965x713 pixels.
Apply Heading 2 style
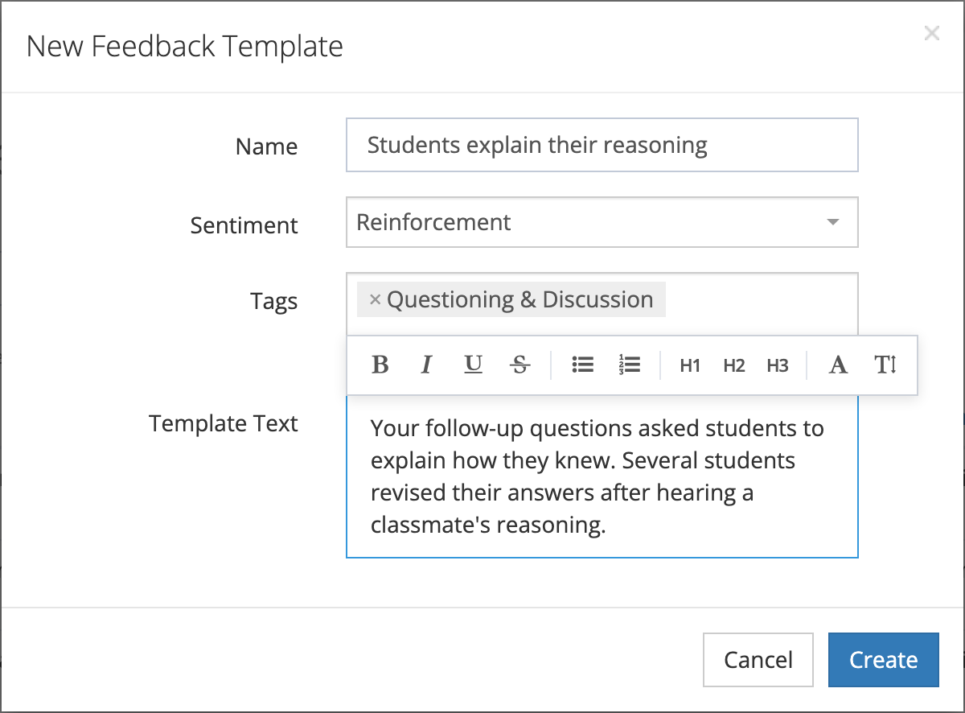pyautogui.click(x=734, y=366)
